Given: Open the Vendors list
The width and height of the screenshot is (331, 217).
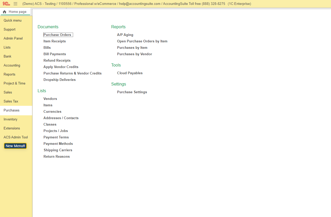Looking at the screenshot, I should click(50, 99).
